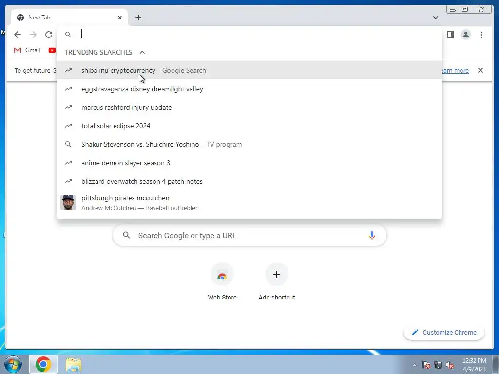This screenshot has height=374, width=499.
Task: Open a new tab with plus icon
Action: tap(138, 18)
